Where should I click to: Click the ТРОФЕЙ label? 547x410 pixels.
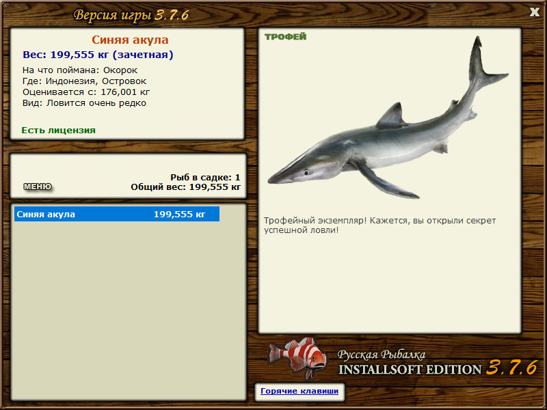coord(285,37)
